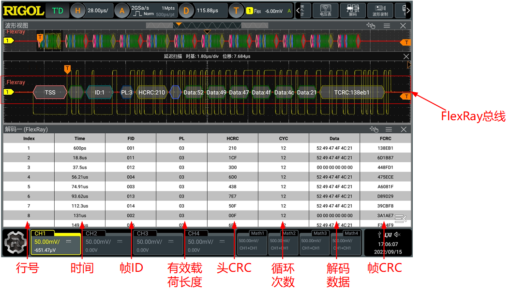Screen dimensions: 512x295
Task: Select HCRC cell 6D0
Action: click(x=232, y=177)
